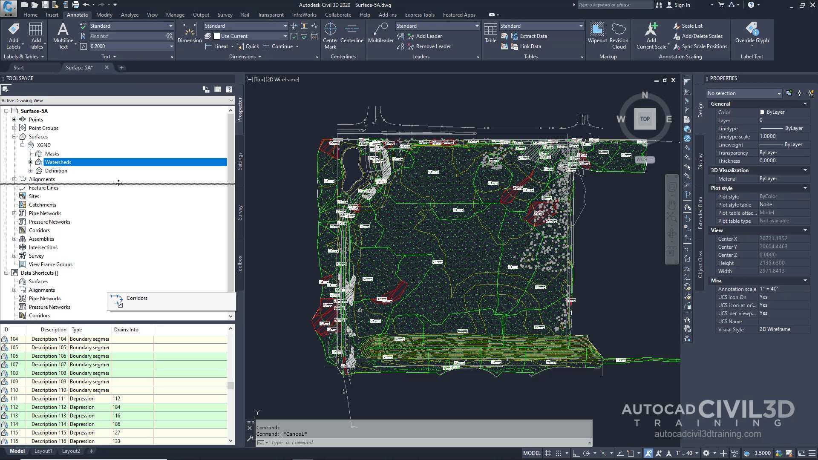Toggle snap mode in status bar

[x=559, y=453]
